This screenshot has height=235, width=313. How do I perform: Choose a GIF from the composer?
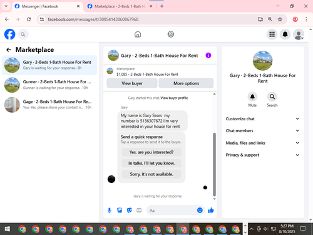[139, 211]
